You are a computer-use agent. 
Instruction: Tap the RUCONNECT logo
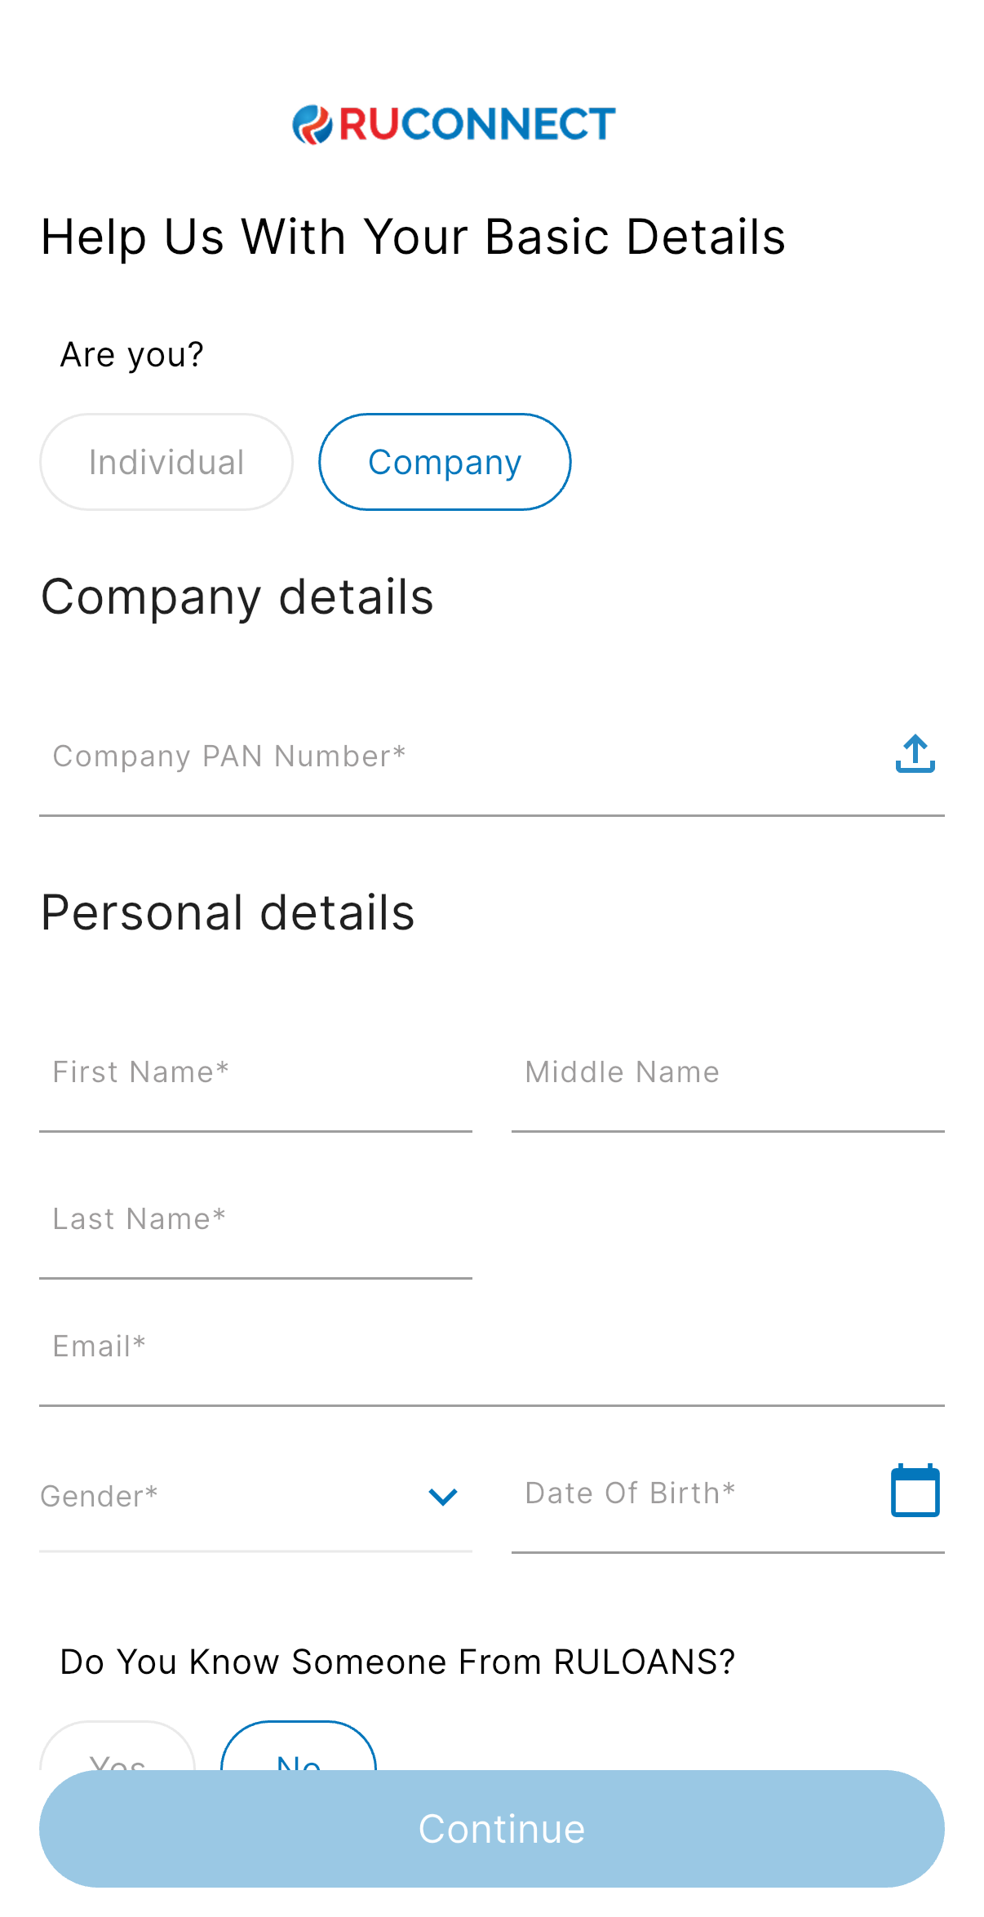pyautogui.click(x=454, y=125)
